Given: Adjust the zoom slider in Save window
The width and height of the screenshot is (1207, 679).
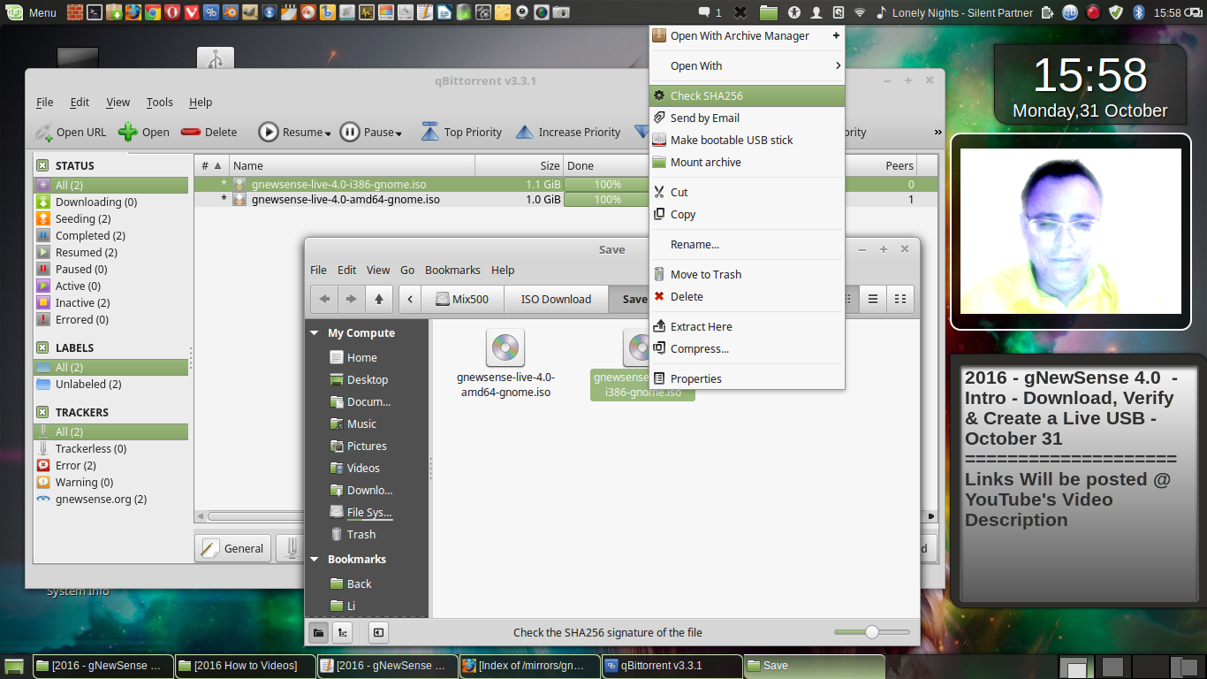Looking at the screenshot, I should (x=872, y=632).
